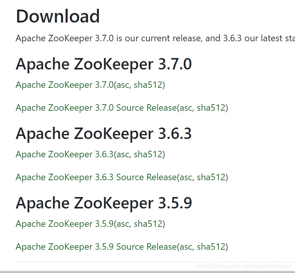The width and height of the screenshot is (295, 273).
Task: Open the sha512 link for ZooKeeper 3.7.0
Action: (x=148, y=85)
